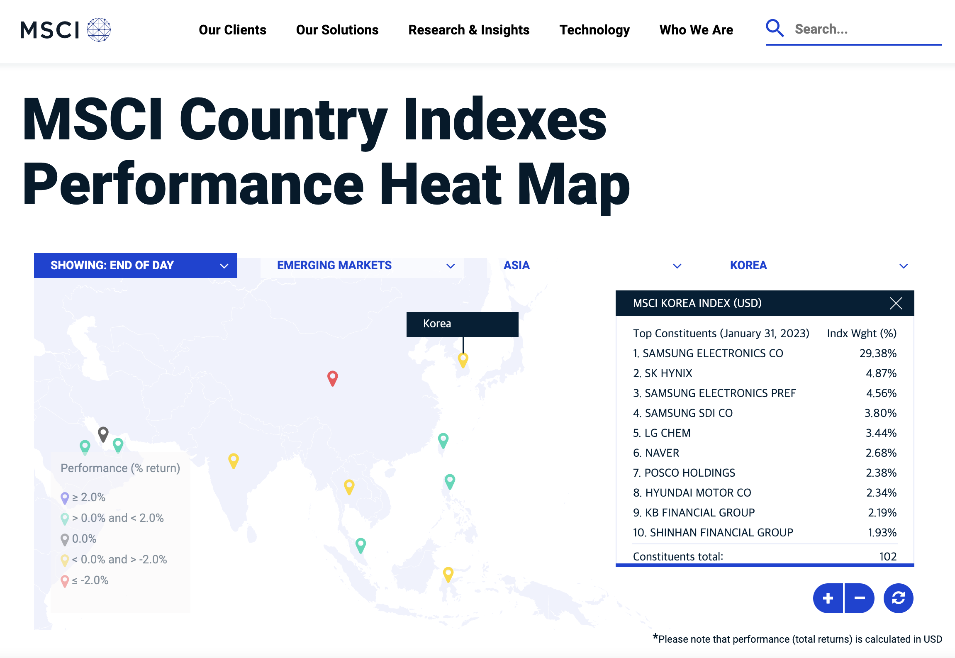Click the MSCI globe logo
Image resolution: width=955 pixels, height=658 pixels.
pyautogui.click(x=99, y=29)
